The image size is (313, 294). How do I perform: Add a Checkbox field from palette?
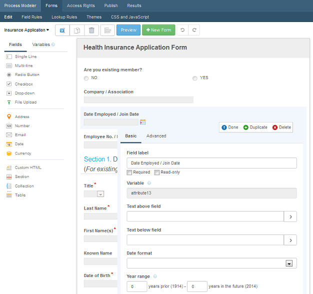pos(19,84)
